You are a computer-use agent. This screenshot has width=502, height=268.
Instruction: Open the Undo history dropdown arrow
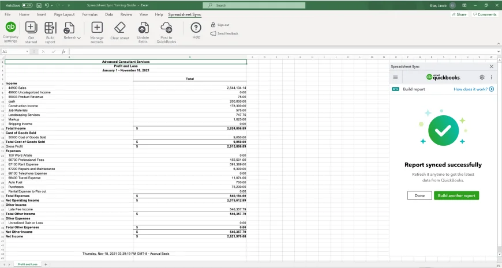tap(52, 5)
